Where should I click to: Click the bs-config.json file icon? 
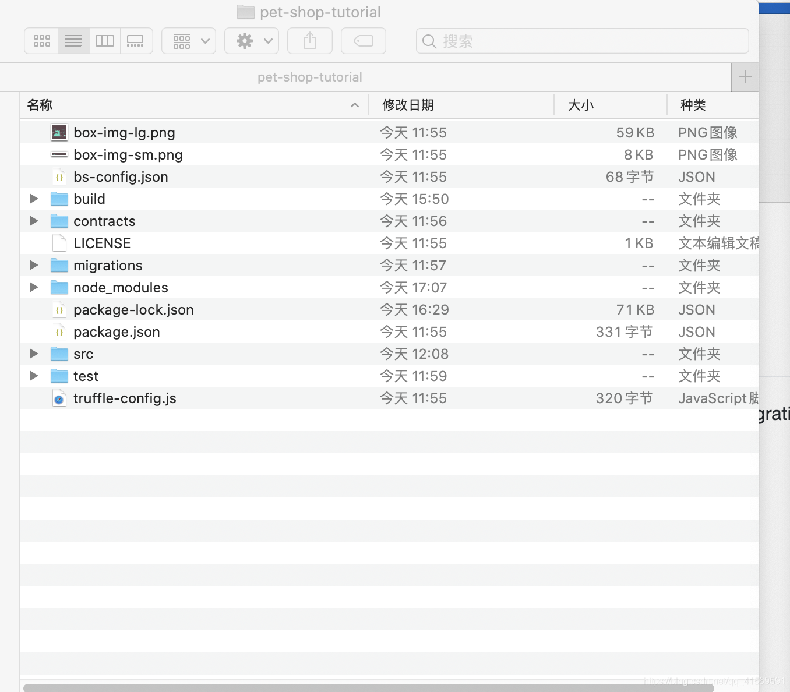click(x=59, y=177)
